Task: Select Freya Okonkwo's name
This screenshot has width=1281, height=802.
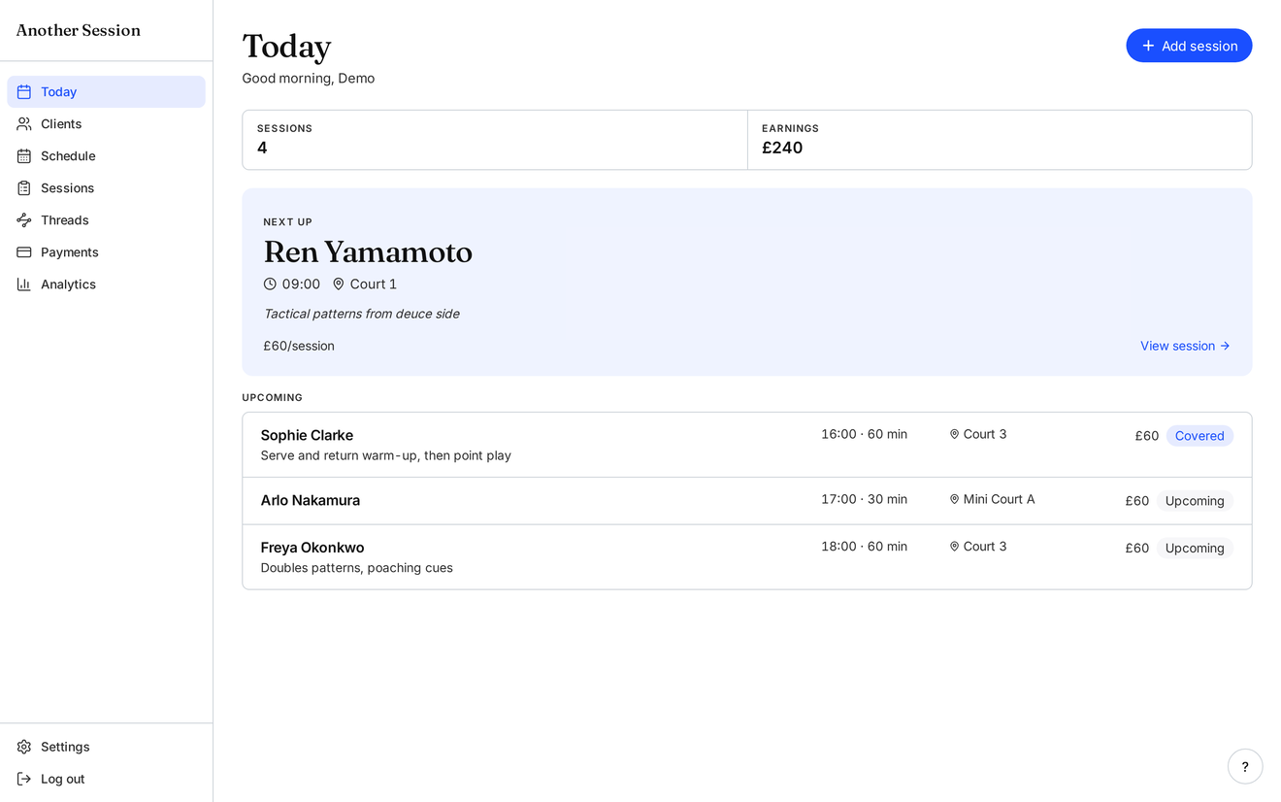Action: [x=312, y=548]
